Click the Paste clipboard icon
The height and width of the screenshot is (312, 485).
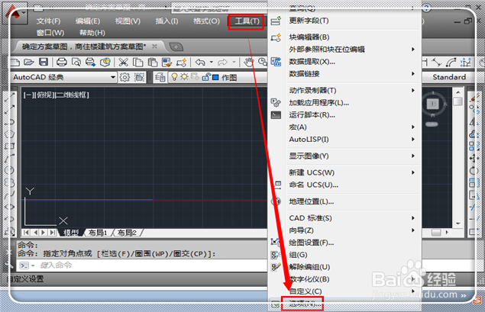tap(152, 62)
